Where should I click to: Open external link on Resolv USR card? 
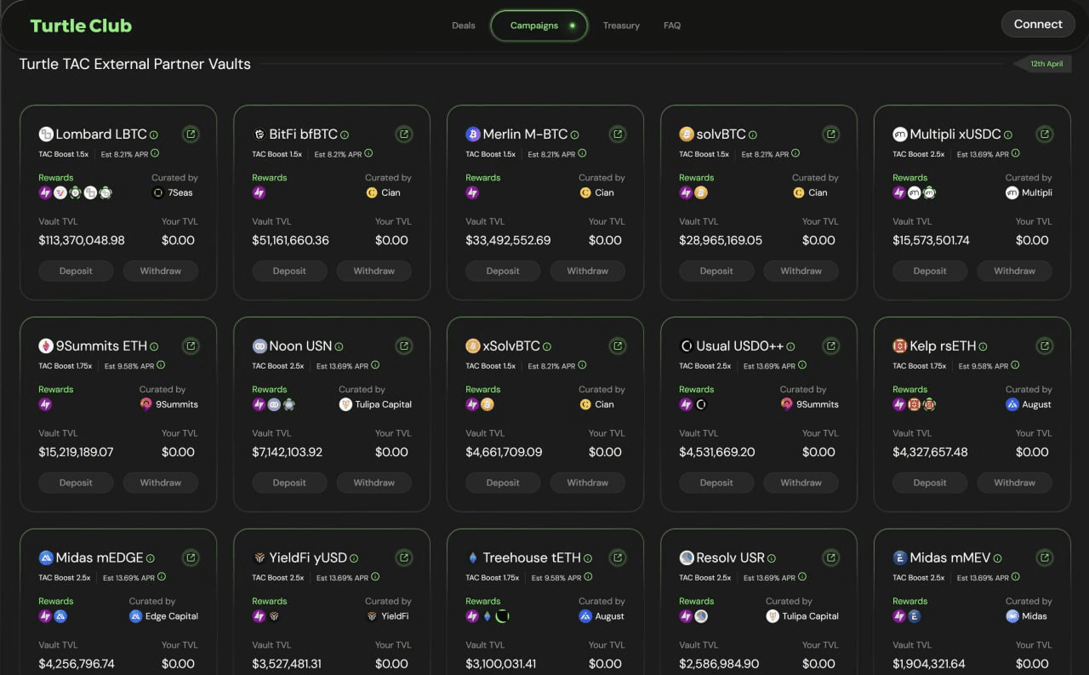(831, 558)
